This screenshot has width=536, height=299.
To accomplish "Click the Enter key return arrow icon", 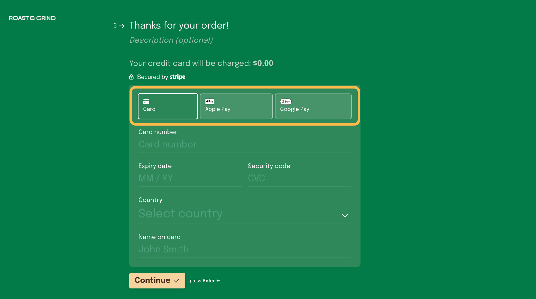I will (218, 280).
